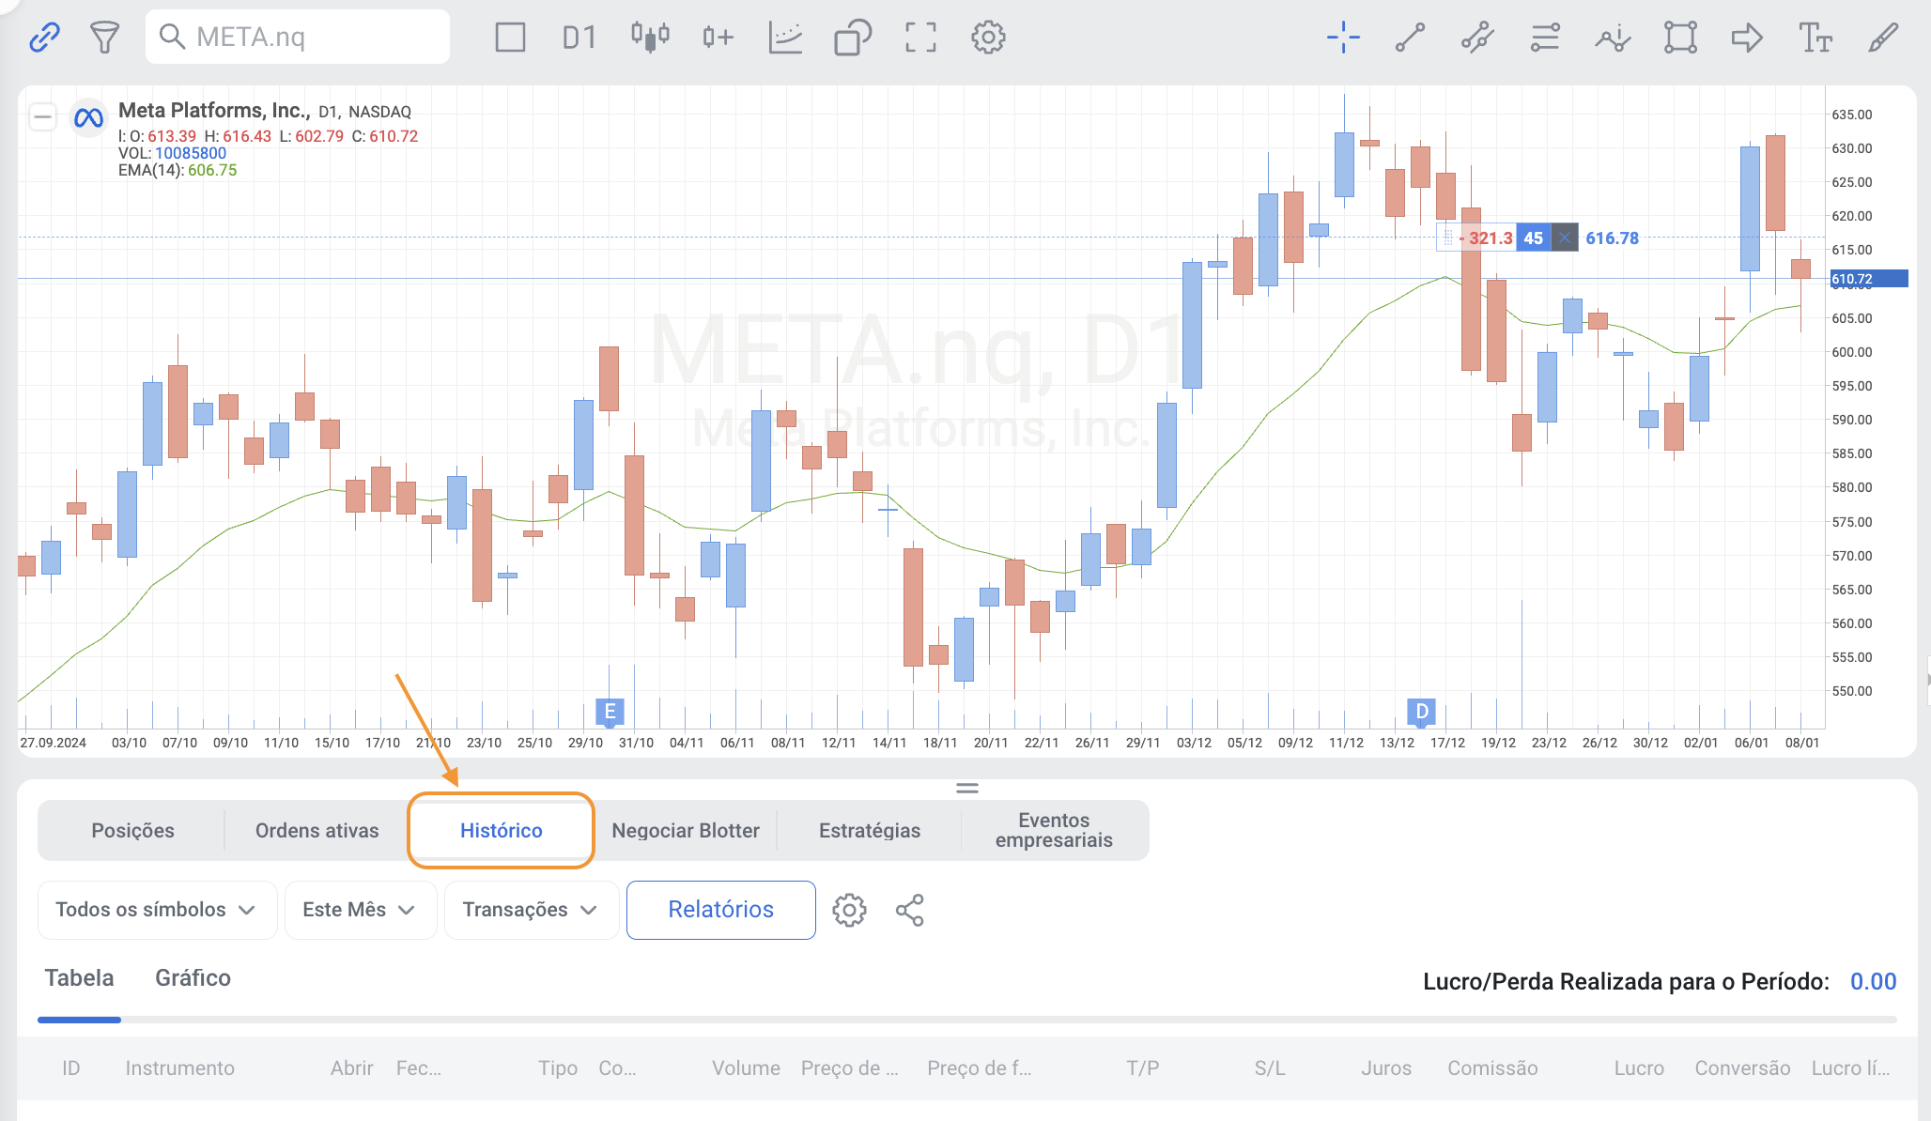The image size is (1931, 1121).
Task: Open chart settings gear in toolbar
Action: pyautogui.click(x=988, y=38)
